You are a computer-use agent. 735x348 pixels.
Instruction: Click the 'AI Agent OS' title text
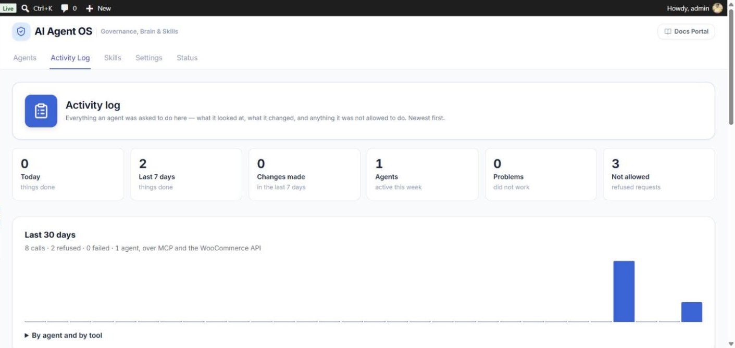64,31
